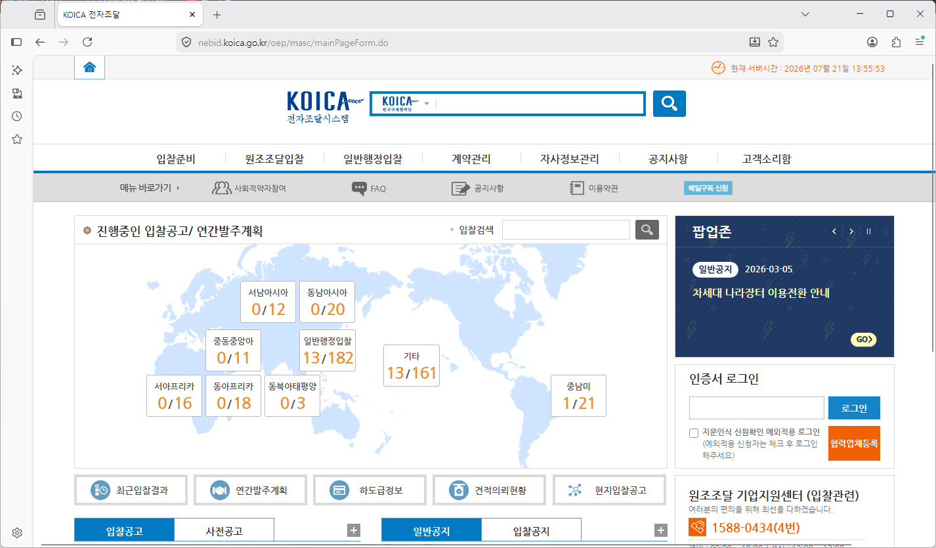Open 최근입찰결과 quick link
The height and width of the screenshot is (548, 936).
coord(131,490)
